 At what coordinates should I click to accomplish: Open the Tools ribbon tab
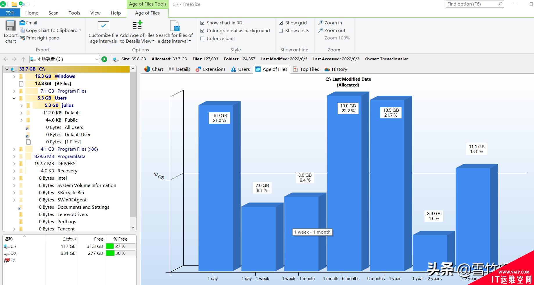74,13
